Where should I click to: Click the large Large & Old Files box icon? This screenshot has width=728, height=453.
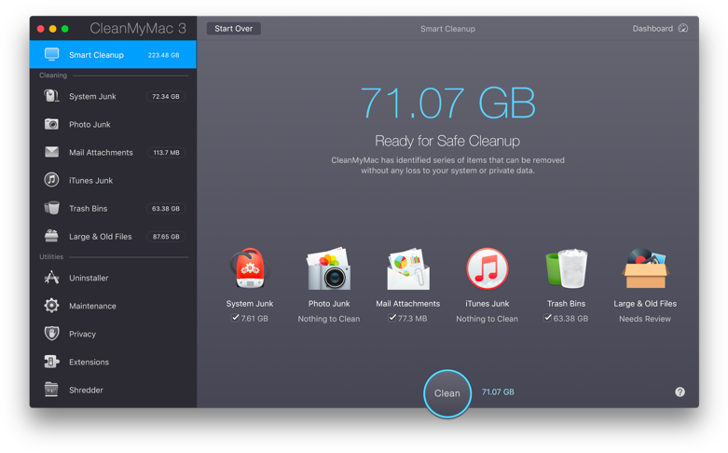(x=645, y=268)
